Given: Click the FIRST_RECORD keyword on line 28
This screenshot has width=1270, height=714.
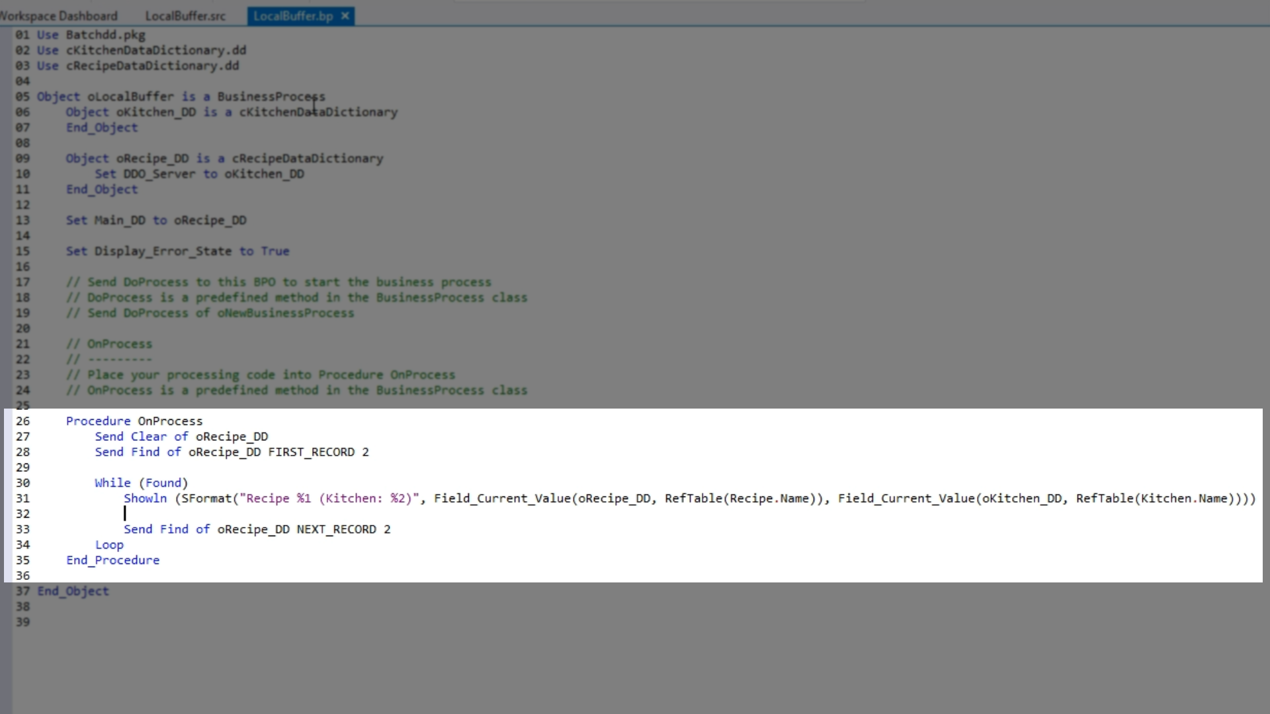Looking at the screenshot, I should click(x=311, y=452).
